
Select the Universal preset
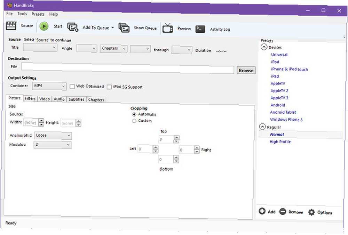coord(279,55)
